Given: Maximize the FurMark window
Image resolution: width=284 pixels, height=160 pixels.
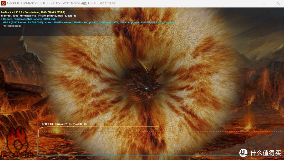Looking at the screenshot, I should [x=265, y=3].
